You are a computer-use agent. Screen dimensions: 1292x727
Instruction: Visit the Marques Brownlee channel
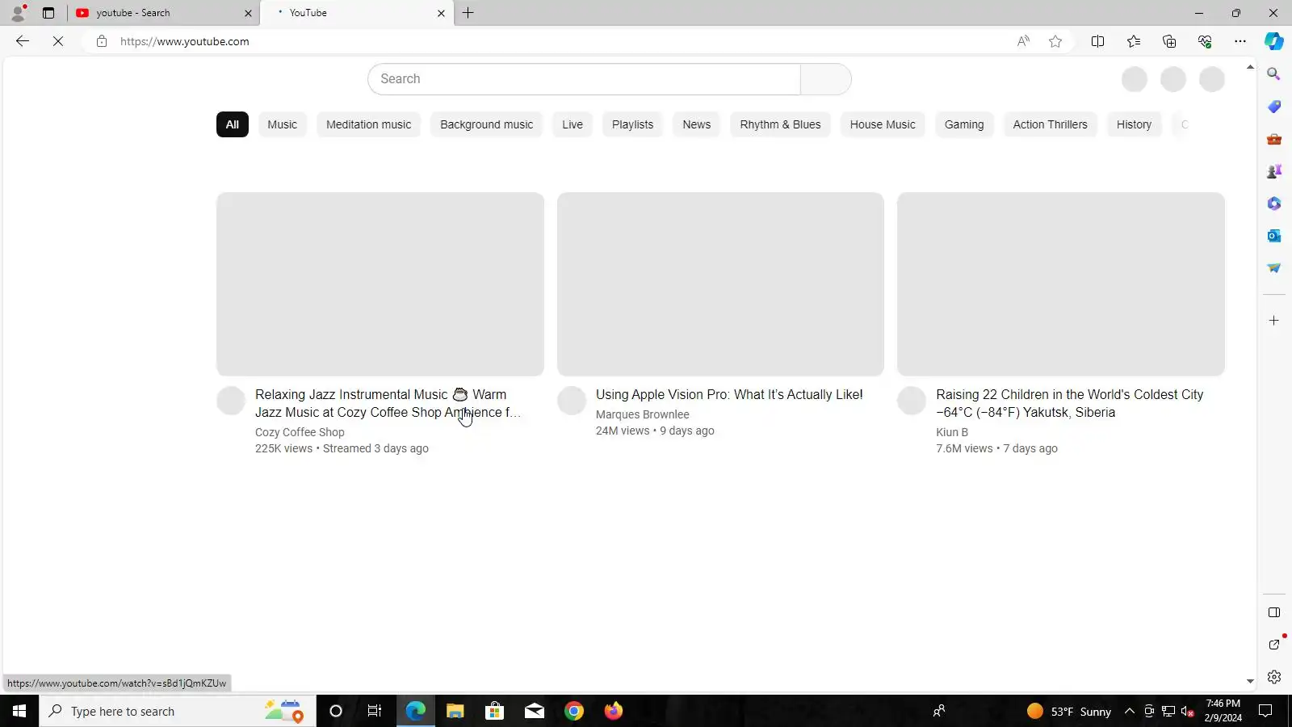(x=643, y=414)
